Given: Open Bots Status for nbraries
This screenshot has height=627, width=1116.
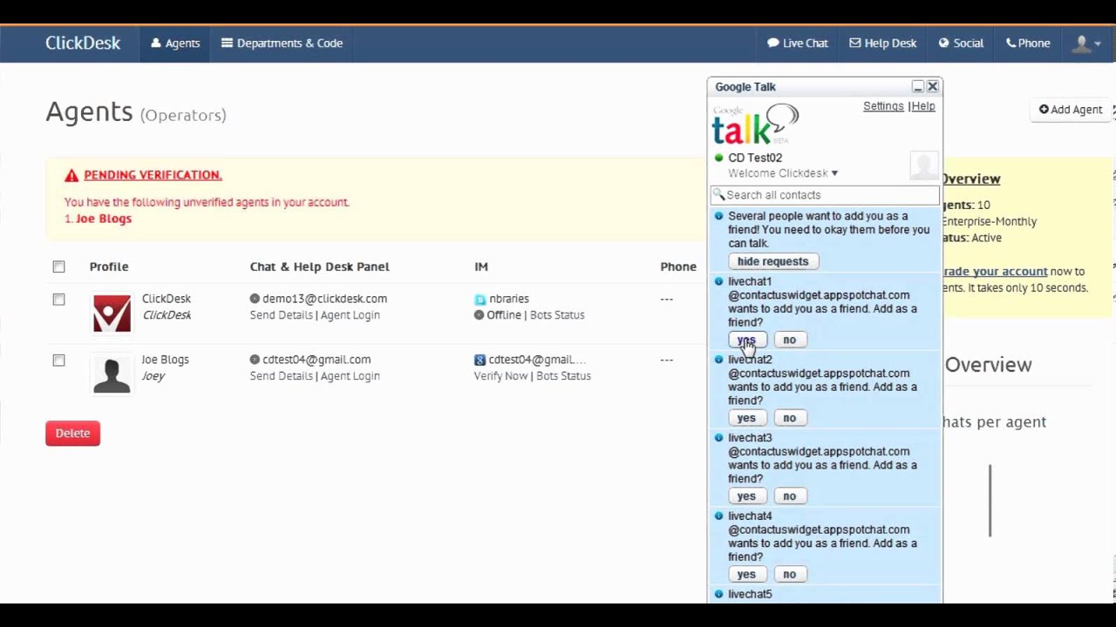Looking at the screenshot, I should 557,315.
